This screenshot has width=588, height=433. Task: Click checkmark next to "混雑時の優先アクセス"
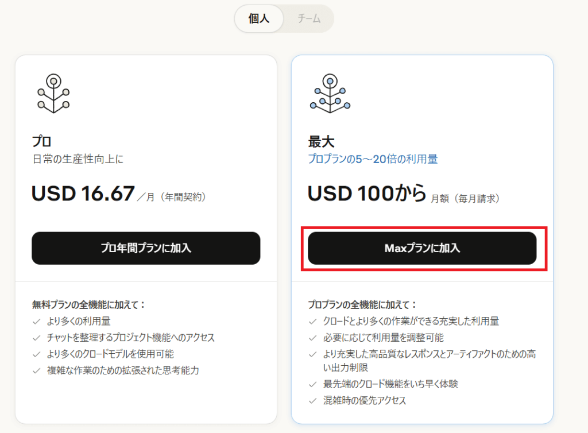pos(313,400)
